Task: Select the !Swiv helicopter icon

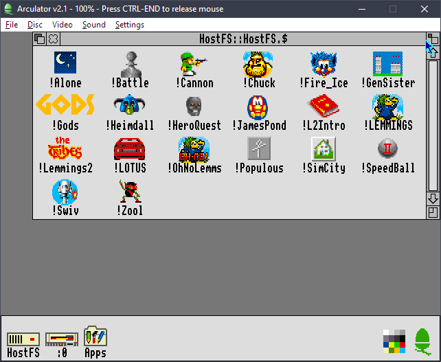Action: click(x=65, y=192)
